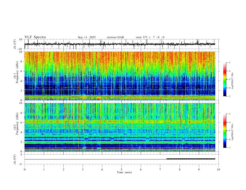Click the lower log(PSD)(V²/Hz) colorbar label
Image resolution: width=246 pixels, height=190 pixels.
pyautogui.click(x=233, y=132)
